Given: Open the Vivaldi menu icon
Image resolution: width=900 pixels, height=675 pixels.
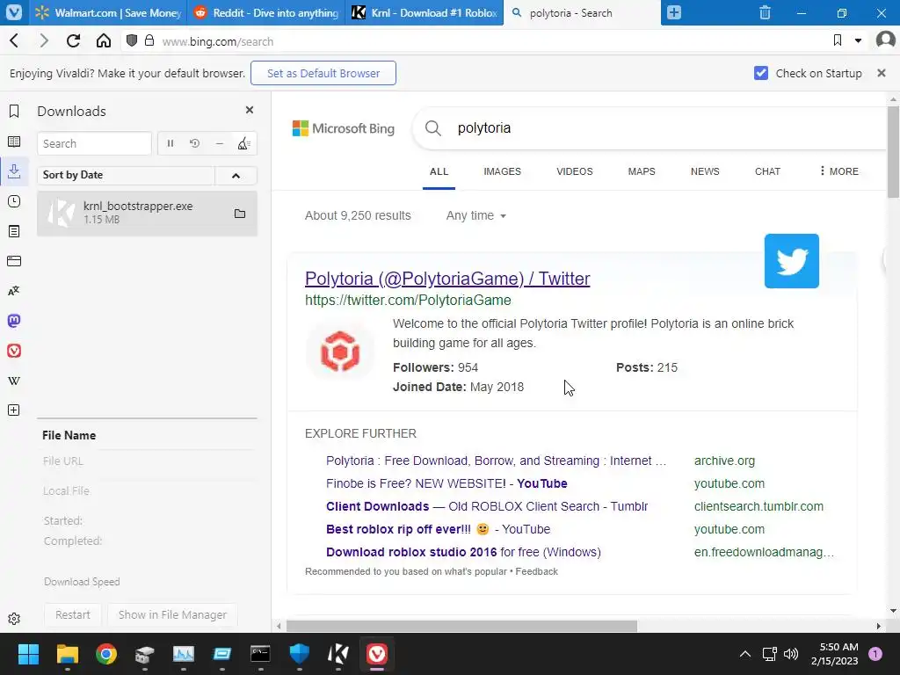Looking at the screenshot, I should (x=14, y=12).
